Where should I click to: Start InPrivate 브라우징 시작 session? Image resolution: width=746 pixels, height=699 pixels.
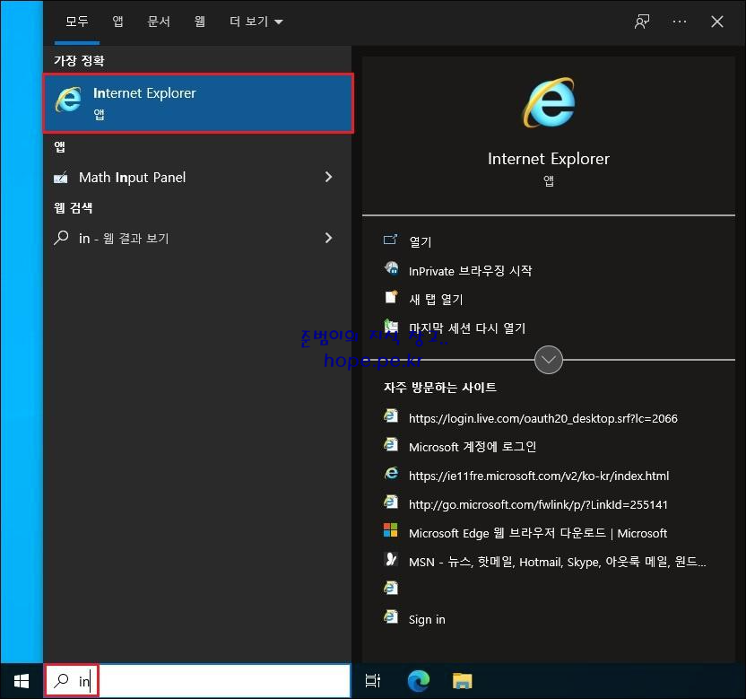470,271
